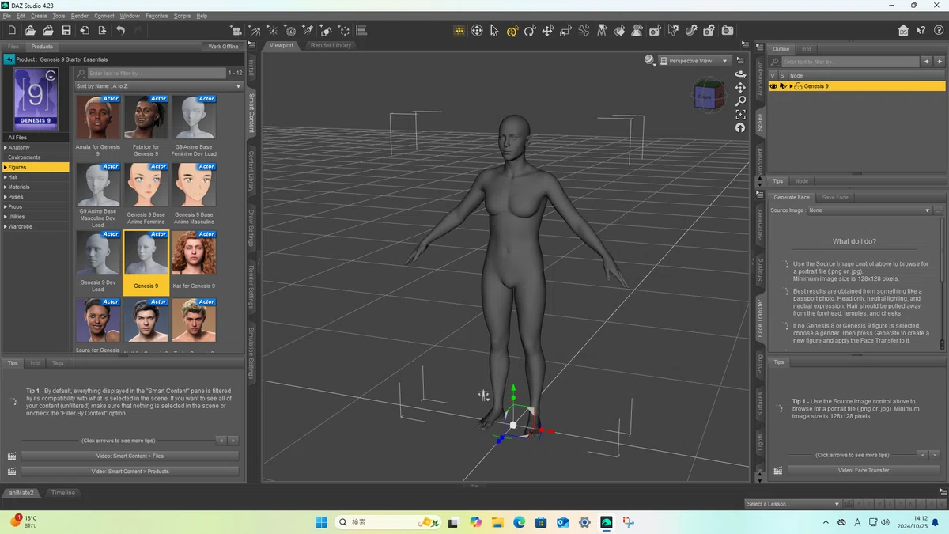Toggle visibility eye of Genesis 9 node
The image size is (949, 534).
773,86
